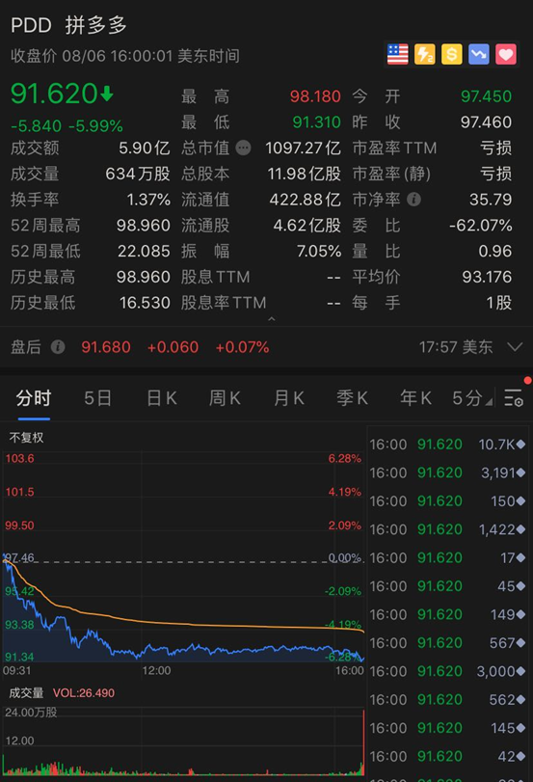
Task: Tap the 换手率 value 1.37%
Action: pyautogui.click(x=148, y=200)
